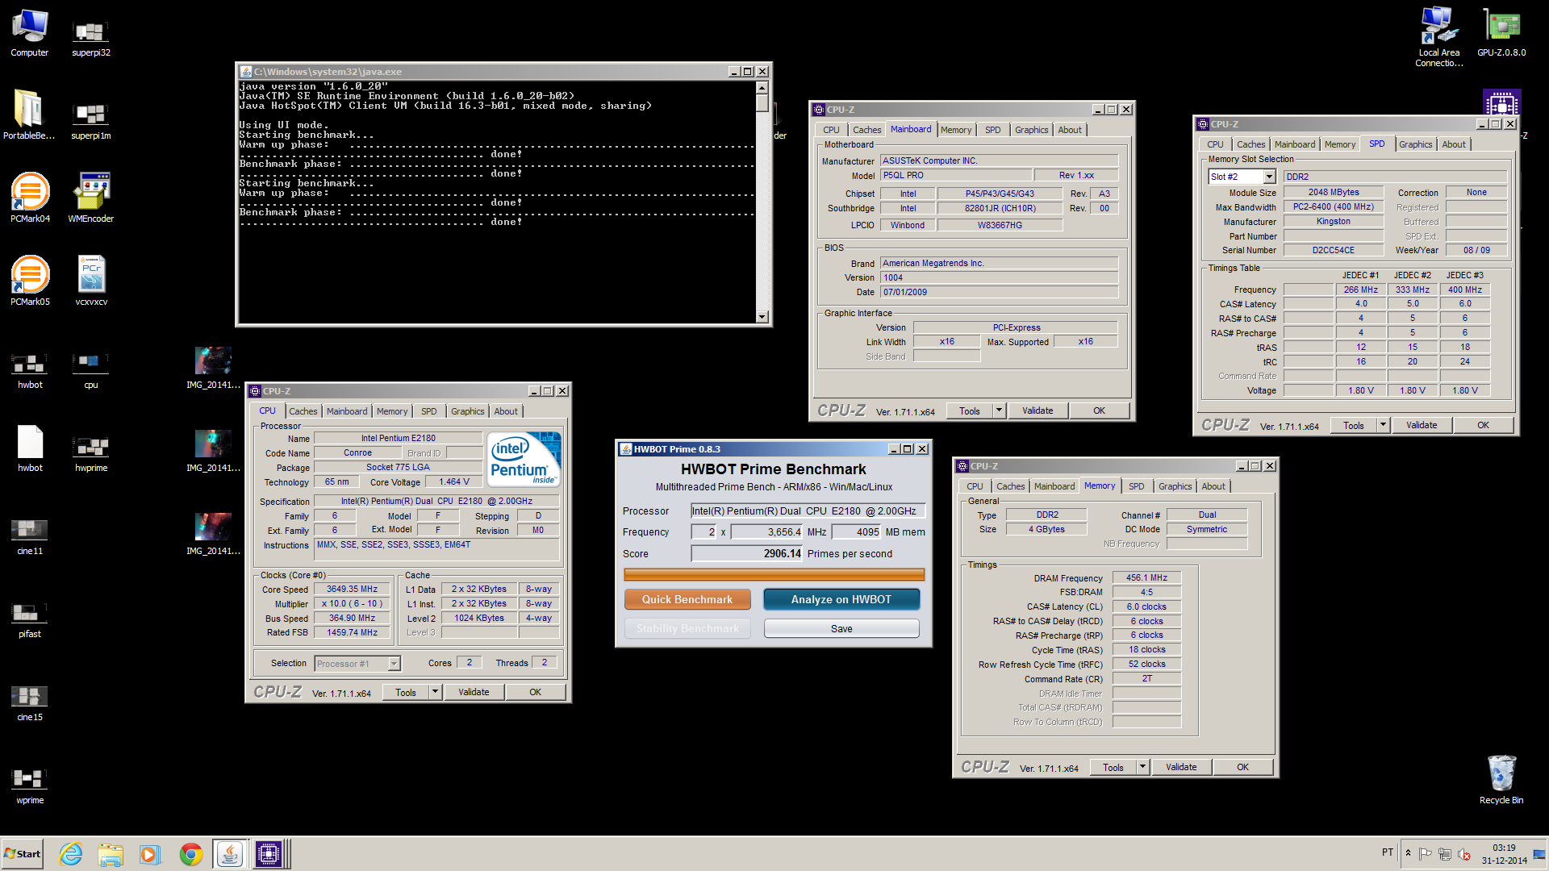Open the vcxvxcv file icon
The image size is (1549, 871).
click(x=91, y=281)
